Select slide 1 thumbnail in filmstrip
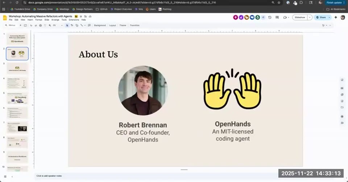The image size is (348, 182). (17, 38)
